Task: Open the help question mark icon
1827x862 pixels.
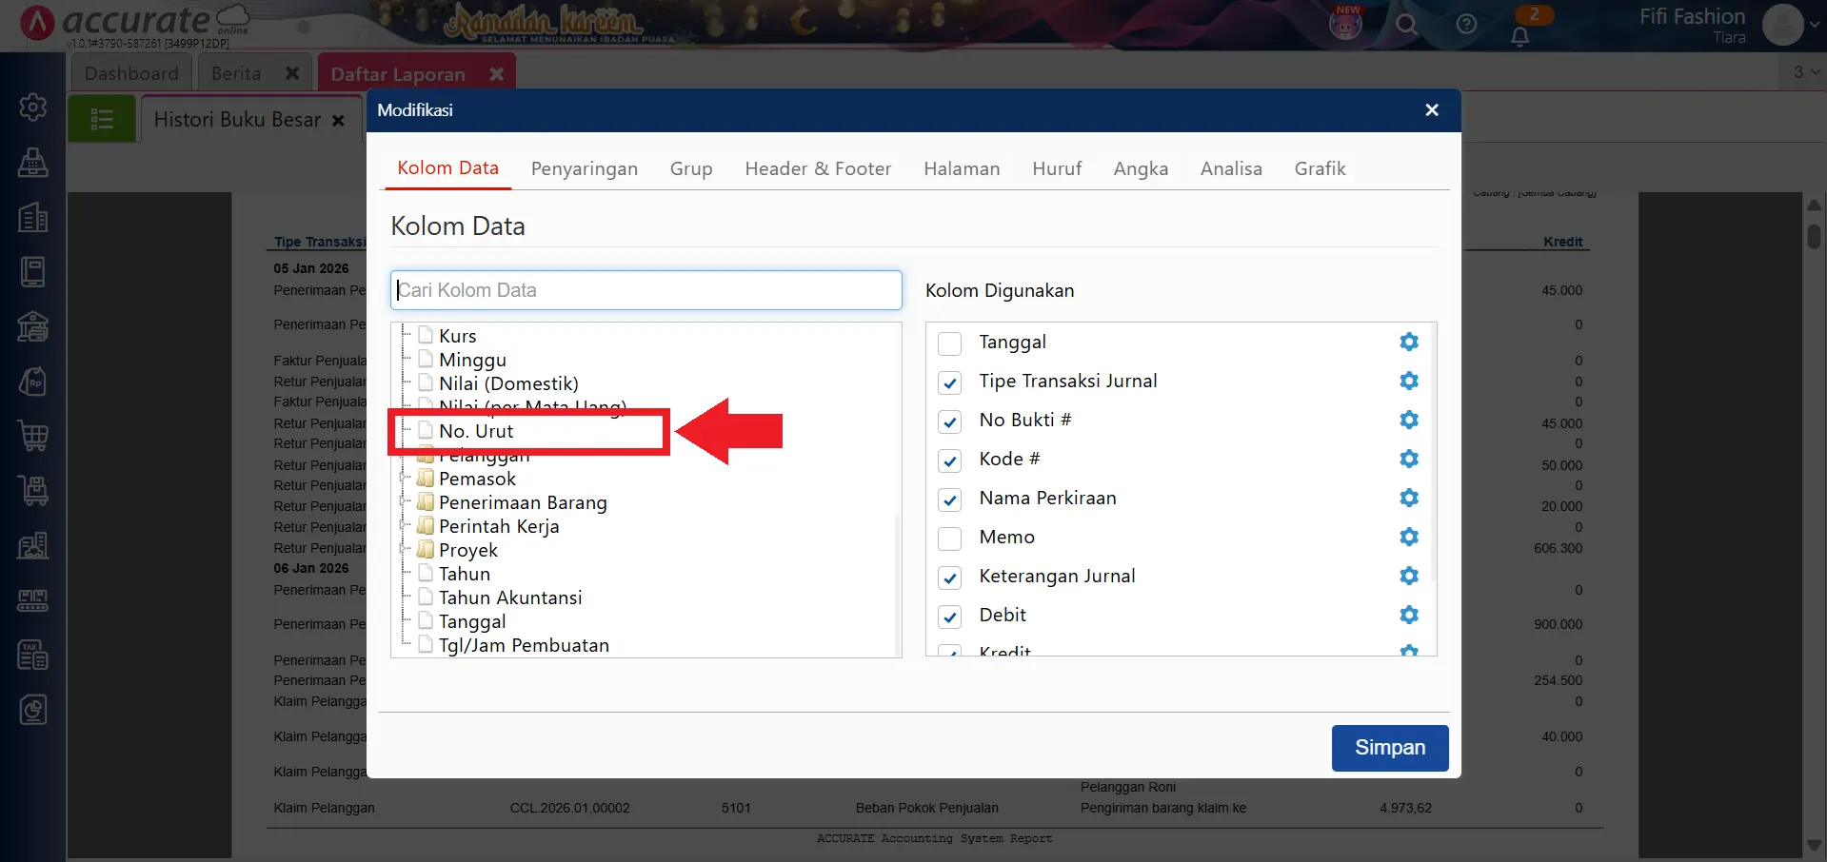Action: coord(1466,25)
